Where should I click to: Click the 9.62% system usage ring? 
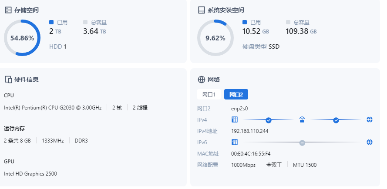[x=215, y=38]
